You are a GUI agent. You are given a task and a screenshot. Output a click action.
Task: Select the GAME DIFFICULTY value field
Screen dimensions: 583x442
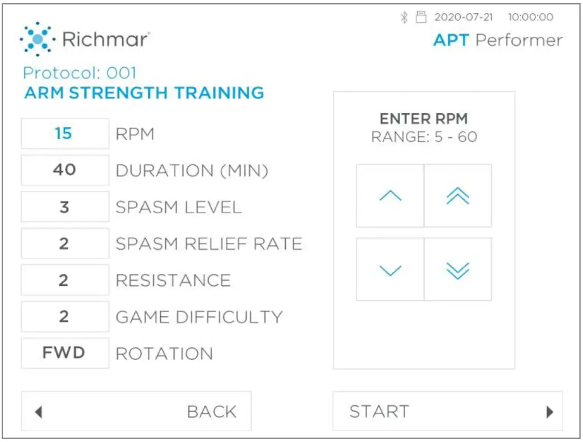(x=65, y=316)
